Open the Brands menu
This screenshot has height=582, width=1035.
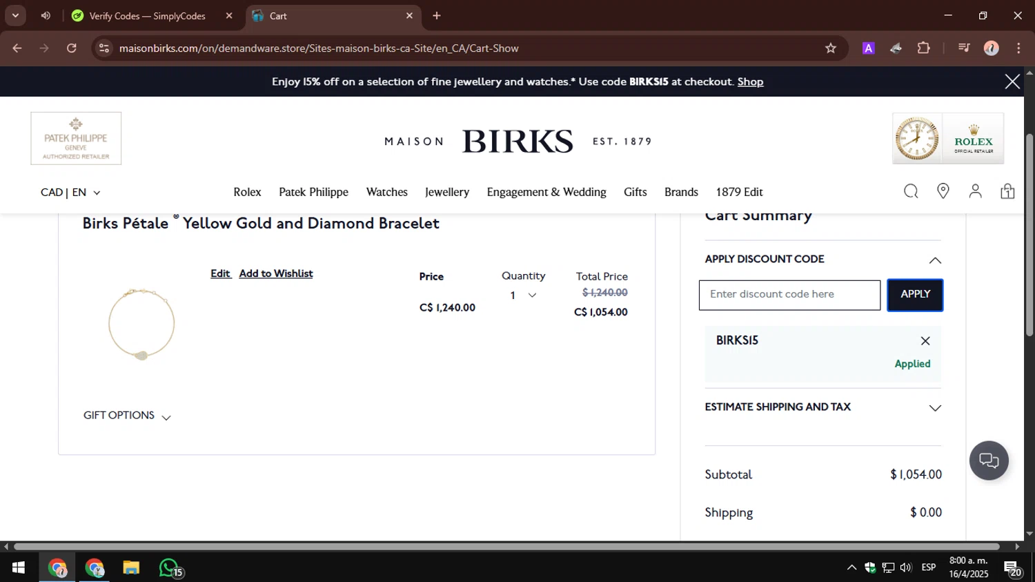click(x=681, y=192)
